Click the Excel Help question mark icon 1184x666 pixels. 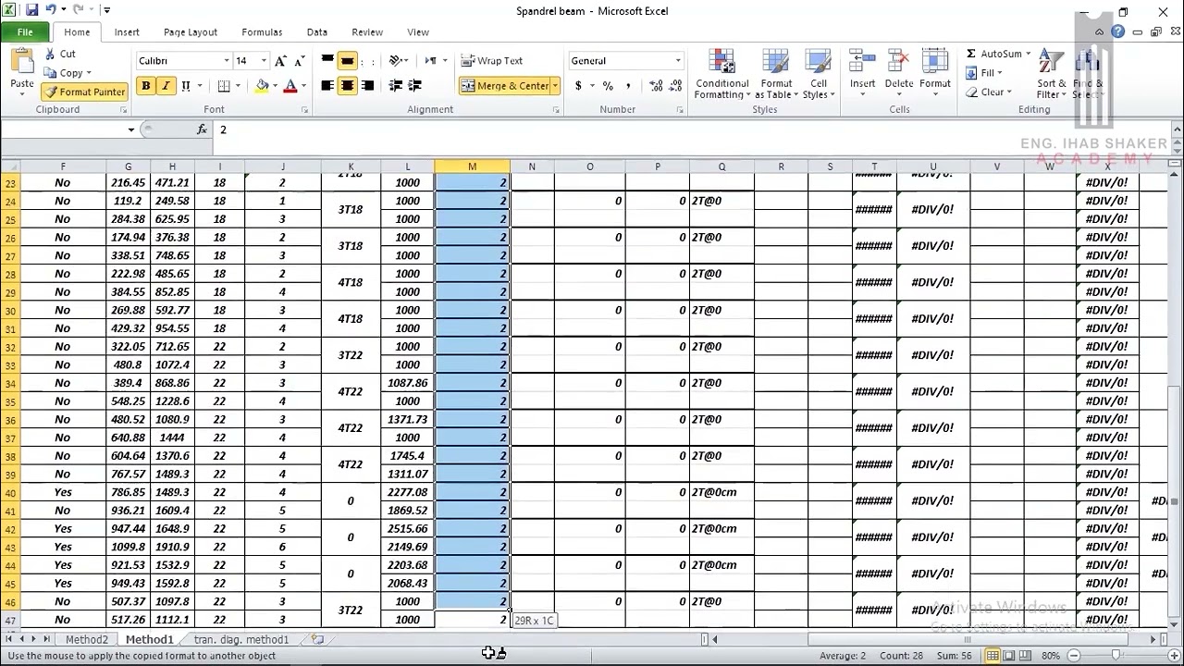point(1117,31)
